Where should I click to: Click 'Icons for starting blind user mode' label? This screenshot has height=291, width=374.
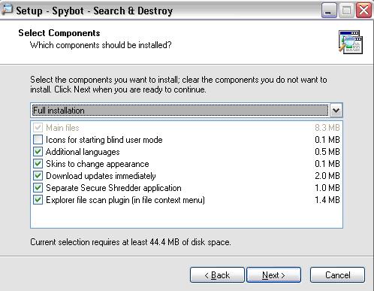pos(104,140)
